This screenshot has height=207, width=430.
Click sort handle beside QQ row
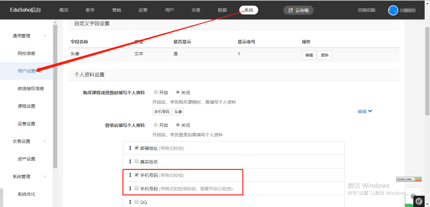130,202
